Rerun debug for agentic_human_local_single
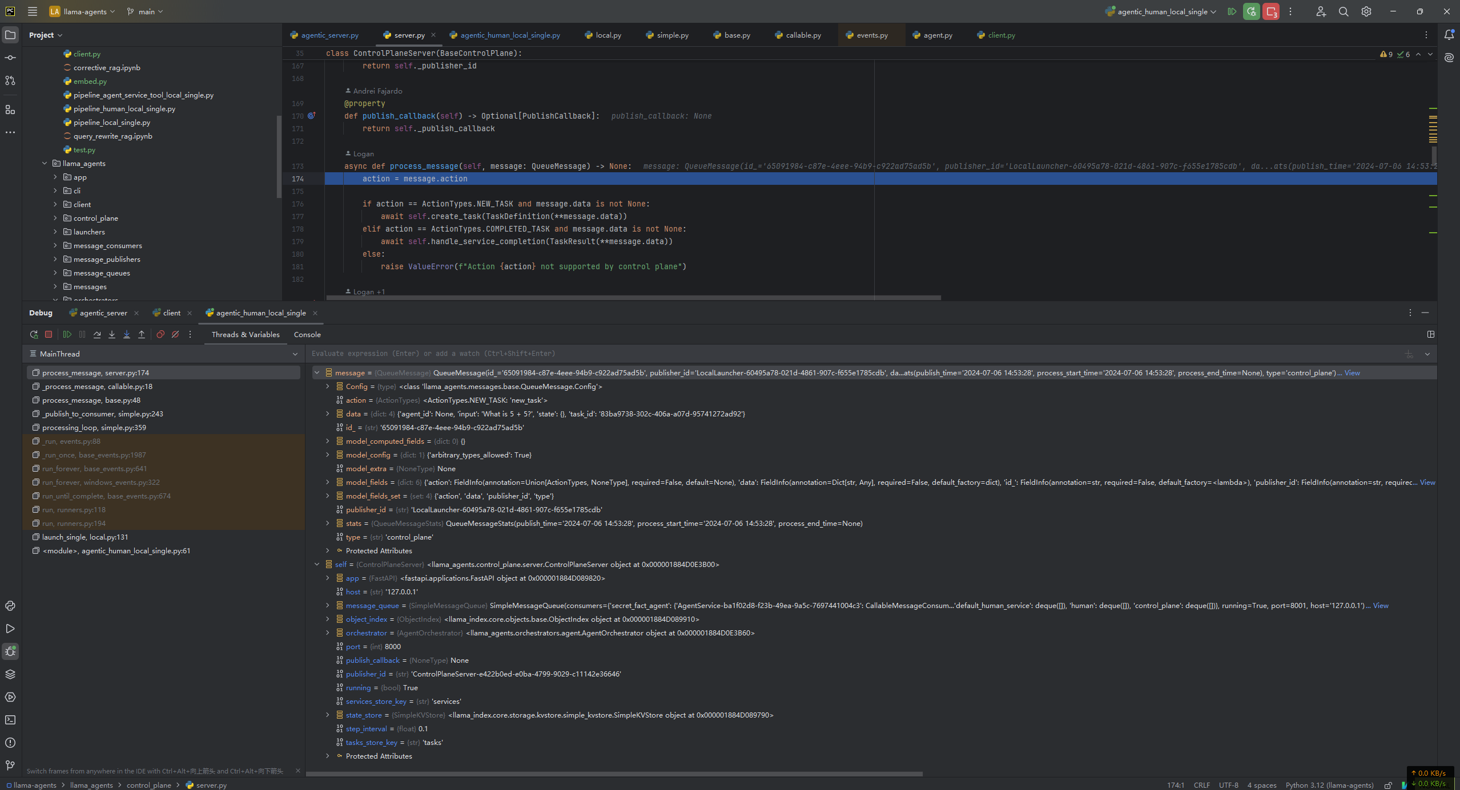 click(34, 335)
